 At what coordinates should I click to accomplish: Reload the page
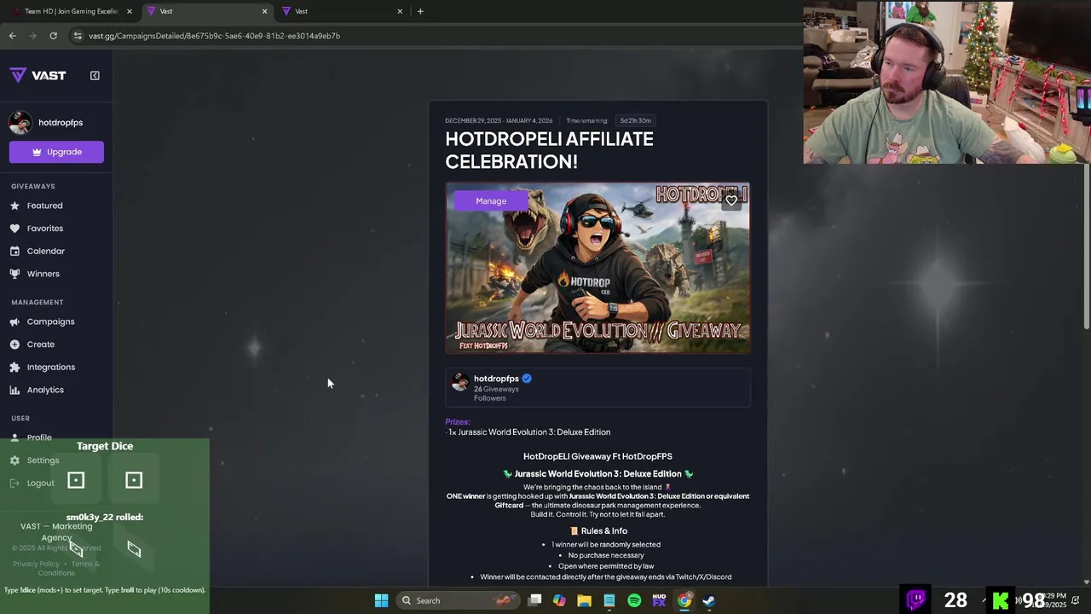(53, 36)
